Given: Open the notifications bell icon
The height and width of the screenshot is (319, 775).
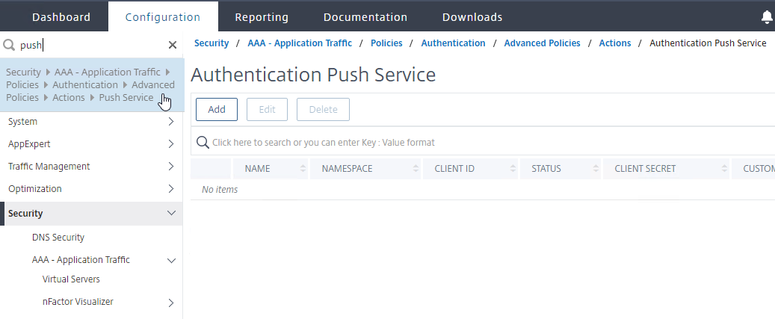Looking at the screenshot, I should click(767, 17).
